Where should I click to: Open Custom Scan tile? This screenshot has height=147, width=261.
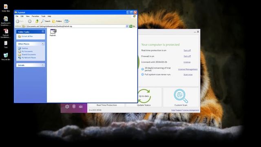tap(181, 98)
